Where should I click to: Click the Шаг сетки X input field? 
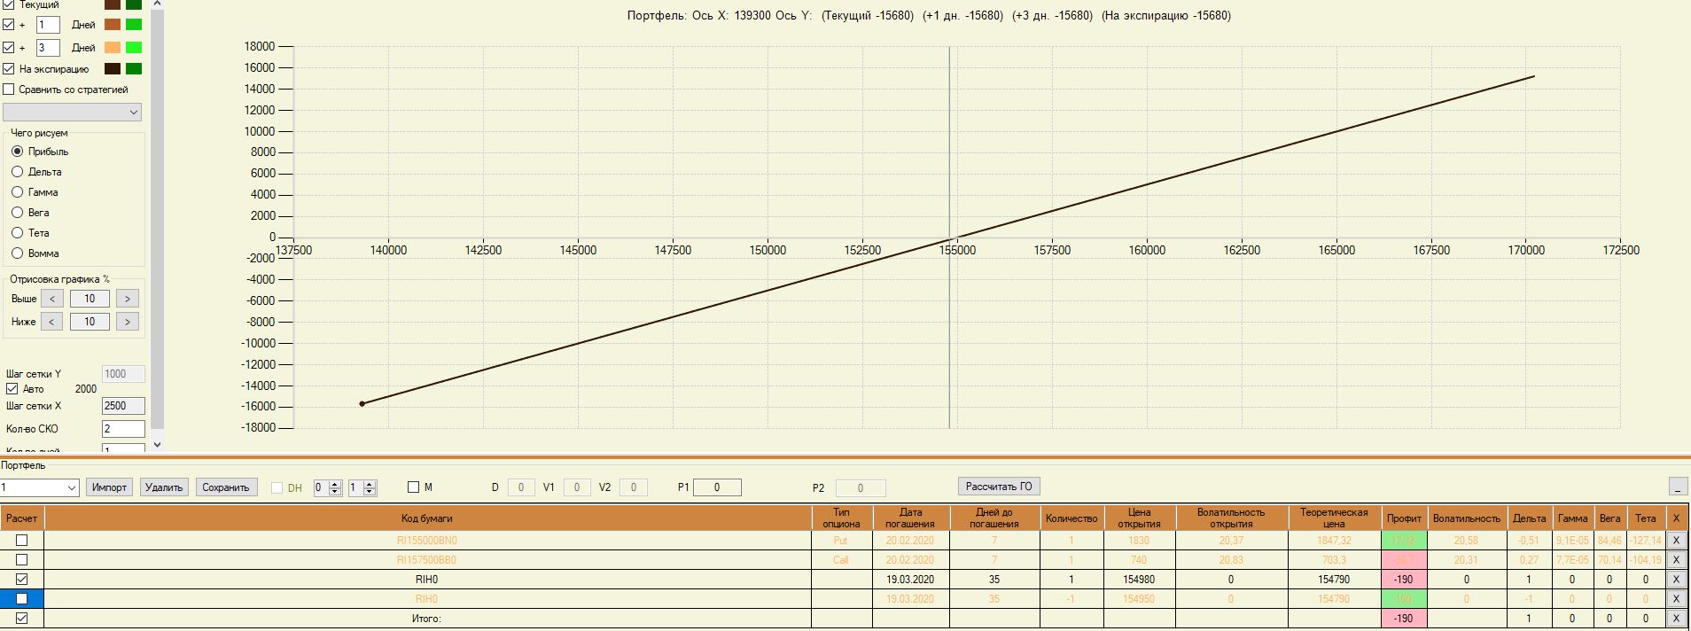(123, 406)
